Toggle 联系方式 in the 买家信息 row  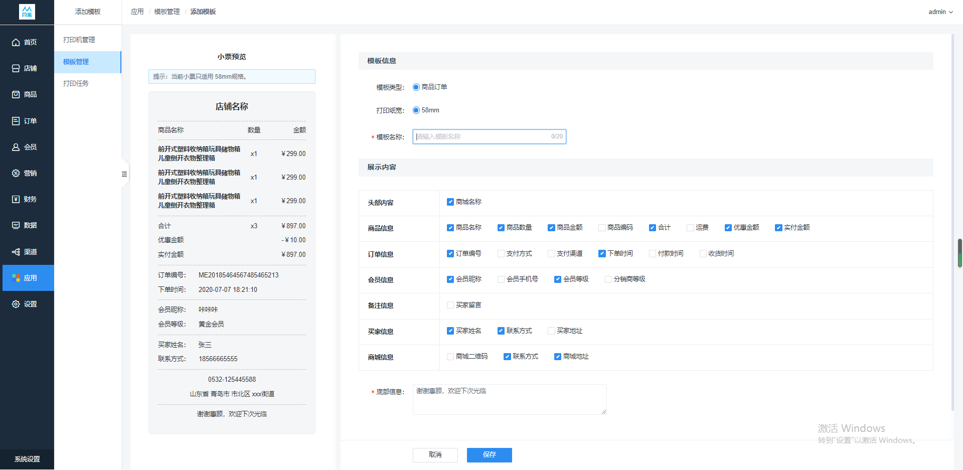point(501,331)
